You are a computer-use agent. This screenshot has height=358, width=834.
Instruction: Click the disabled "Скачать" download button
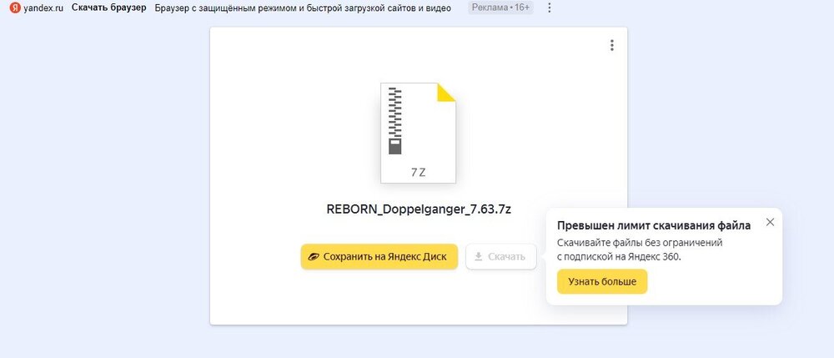[x=500, y=256]
